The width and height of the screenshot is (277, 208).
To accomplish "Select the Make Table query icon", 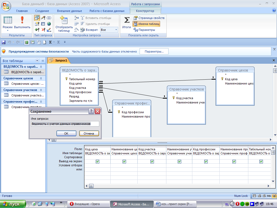I will (x=37, y=24).
